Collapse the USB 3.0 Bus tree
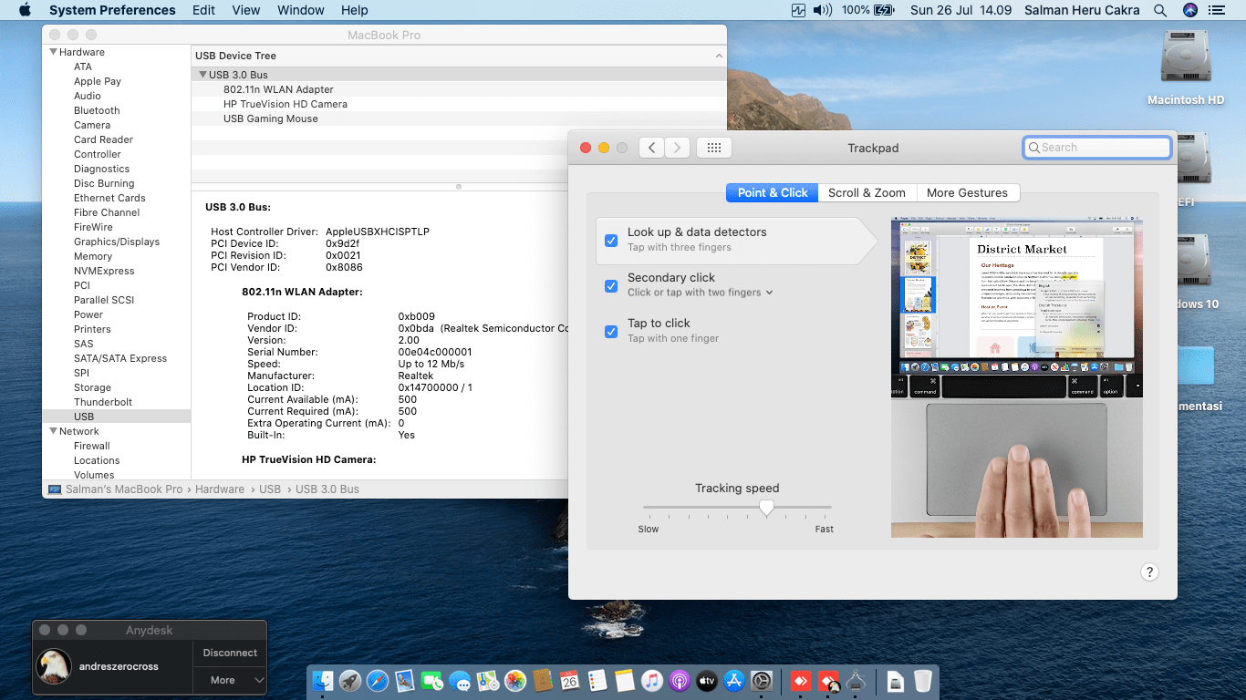The height and width of the screenshot is (700, 1246). 202,75
